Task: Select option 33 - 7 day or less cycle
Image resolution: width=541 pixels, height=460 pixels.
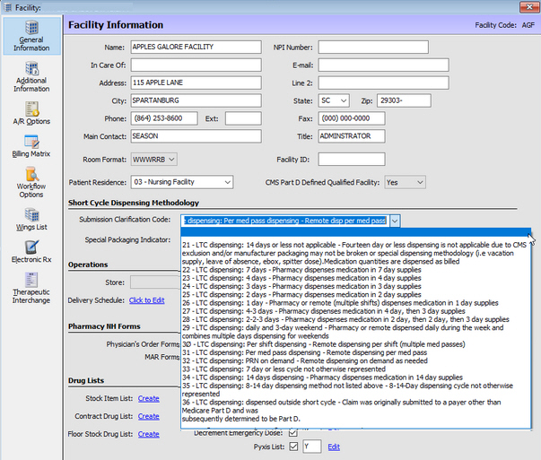Action: tap(355, 369)
